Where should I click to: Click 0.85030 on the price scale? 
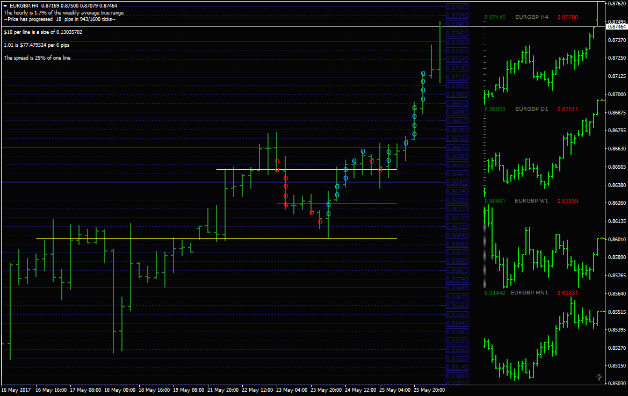[617, 383]
